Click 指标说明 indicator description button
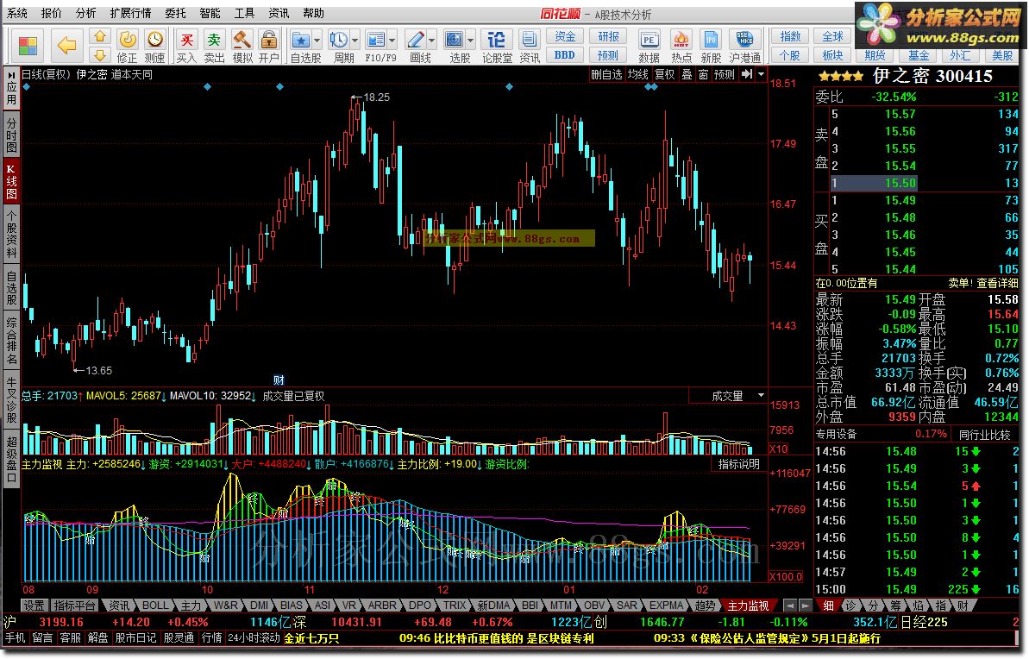 (739, 464)
